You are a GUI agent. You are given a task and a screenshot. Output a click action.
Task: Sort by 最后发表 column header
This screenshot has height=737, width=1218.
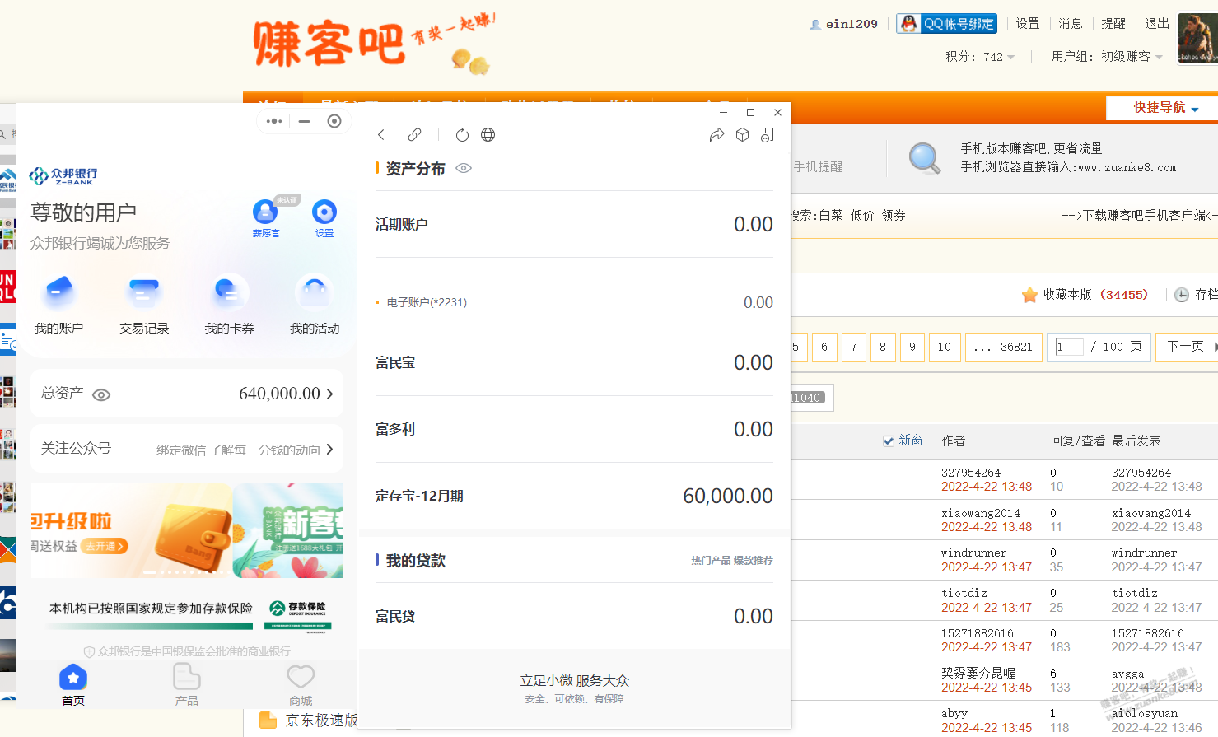pyautogui.click(x=1136, y=441)
